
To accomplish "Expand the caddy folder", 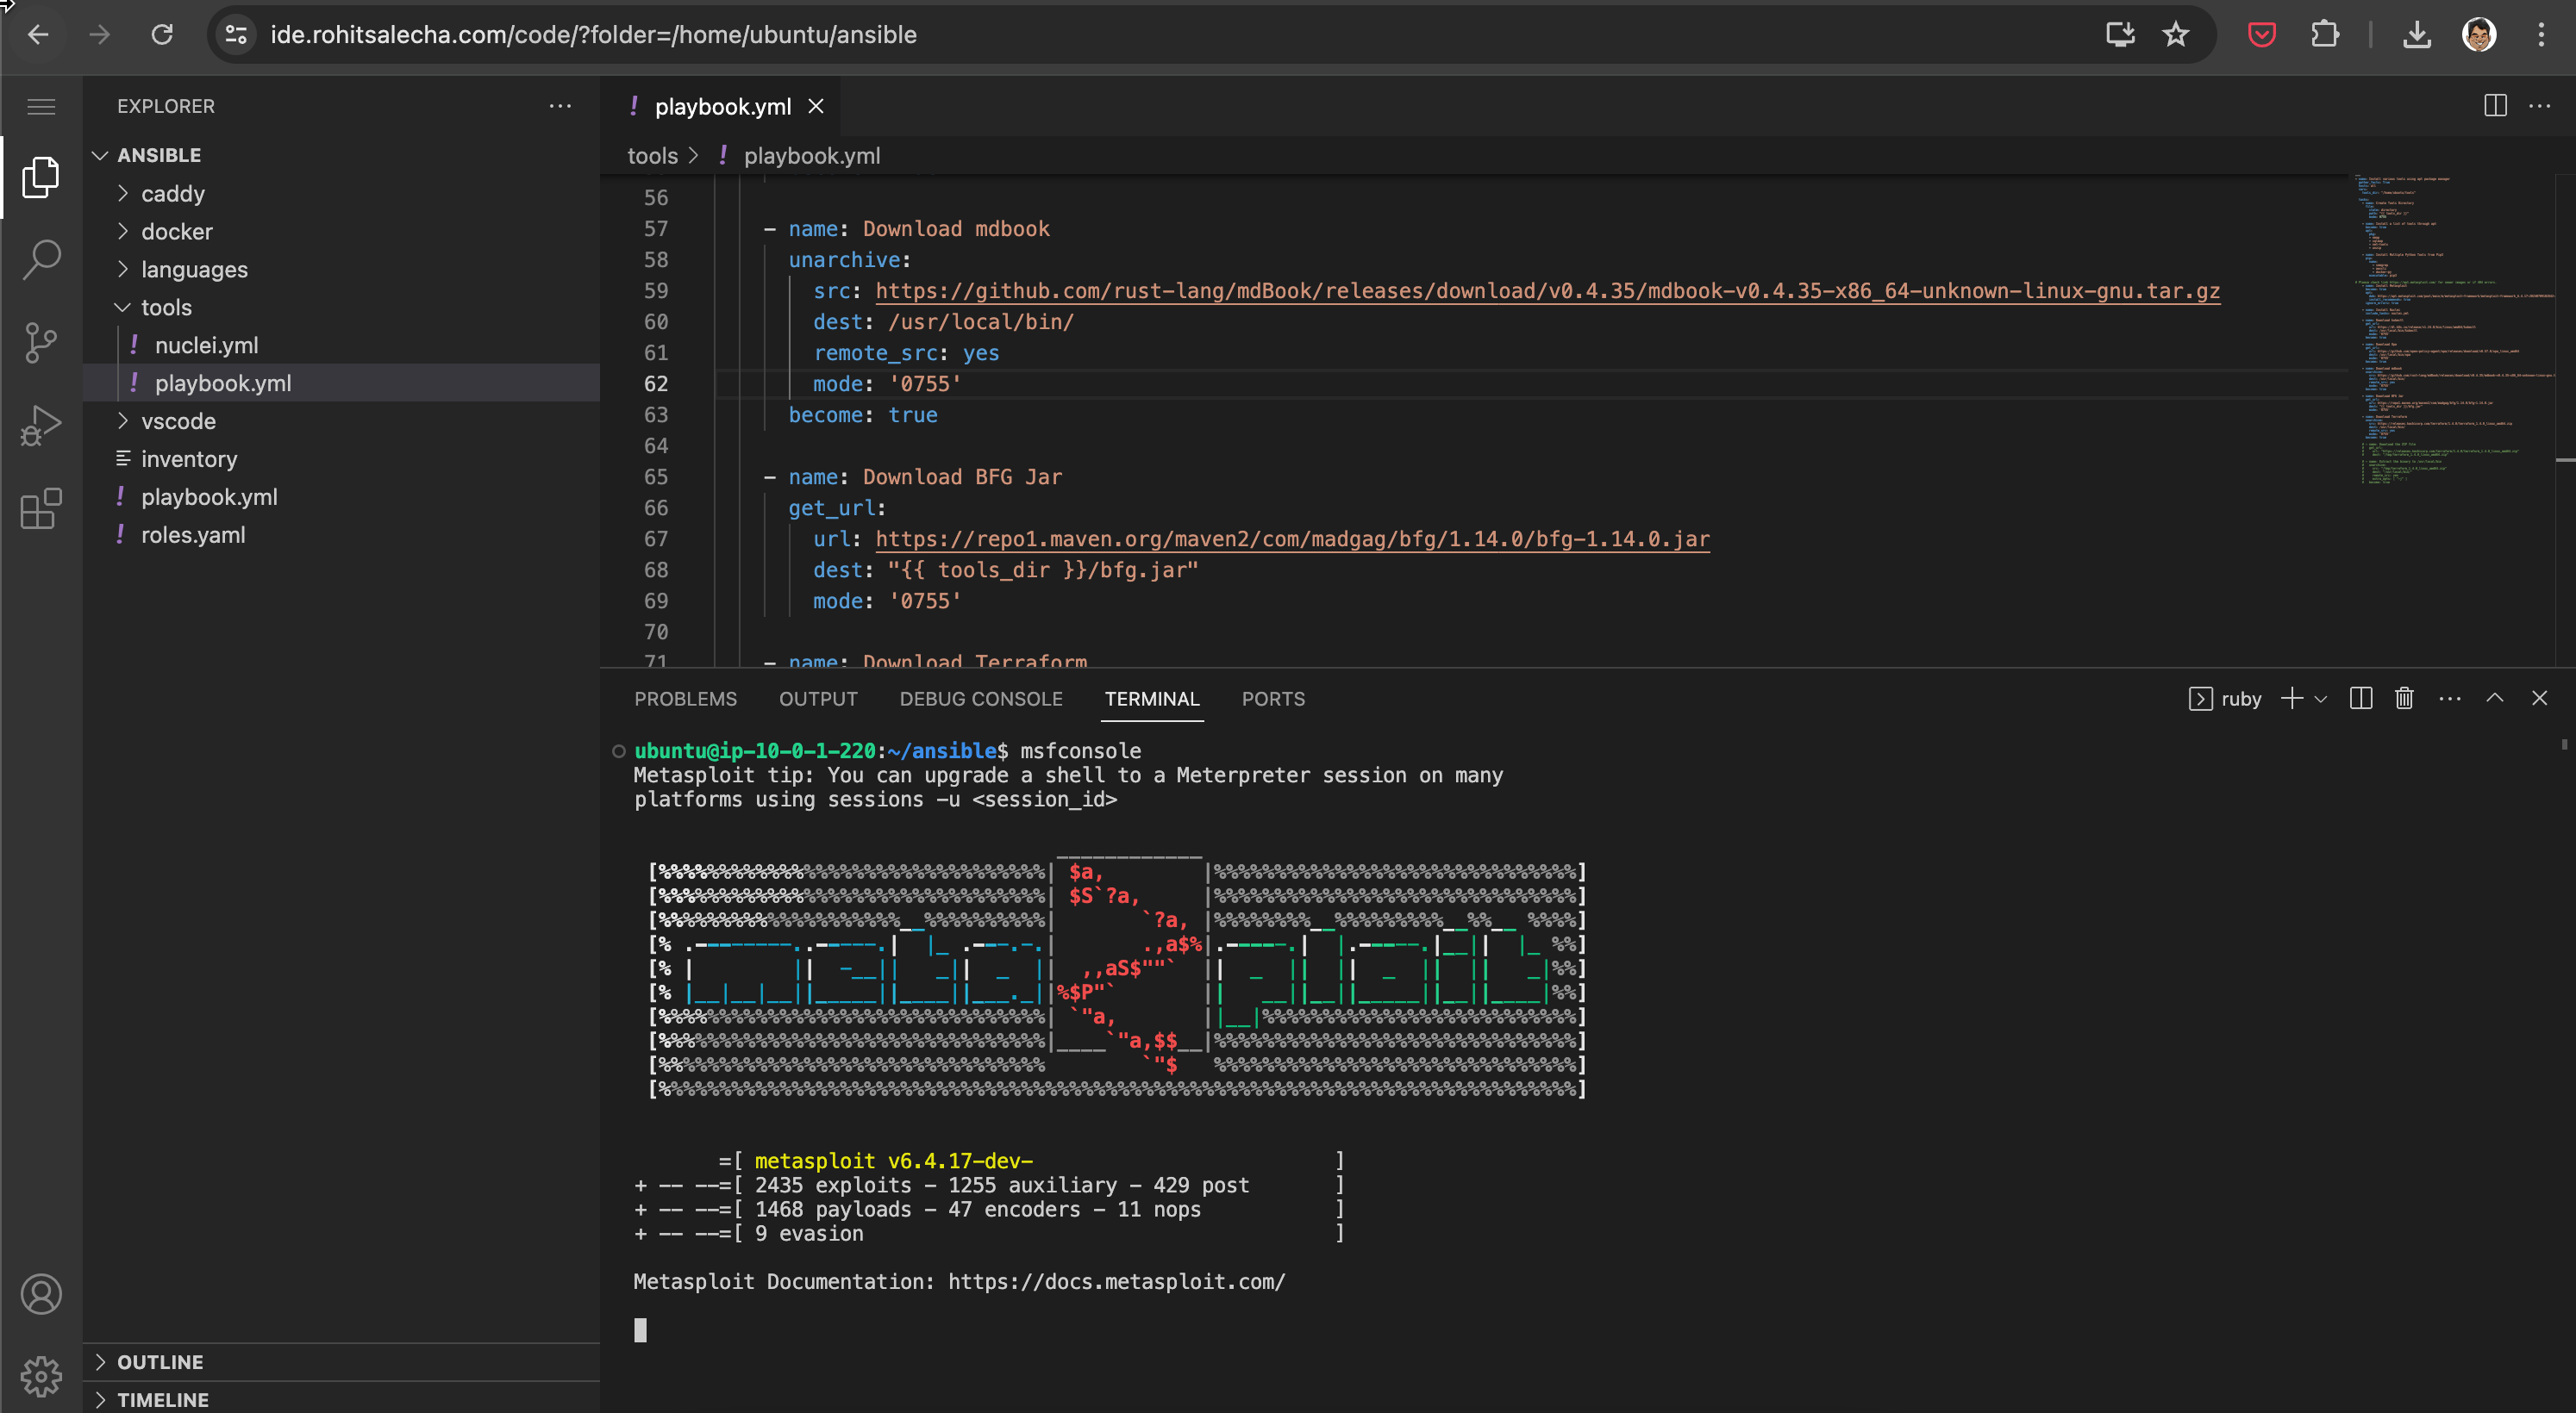I will point(172,194).
